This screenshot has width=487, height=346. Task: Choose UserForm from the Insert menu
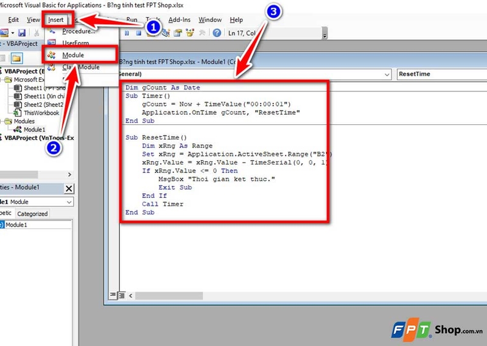(82, 43)
